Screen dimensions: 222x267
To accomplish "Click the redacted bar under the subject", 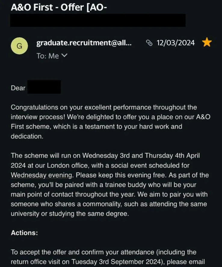I will coord(98,20).
